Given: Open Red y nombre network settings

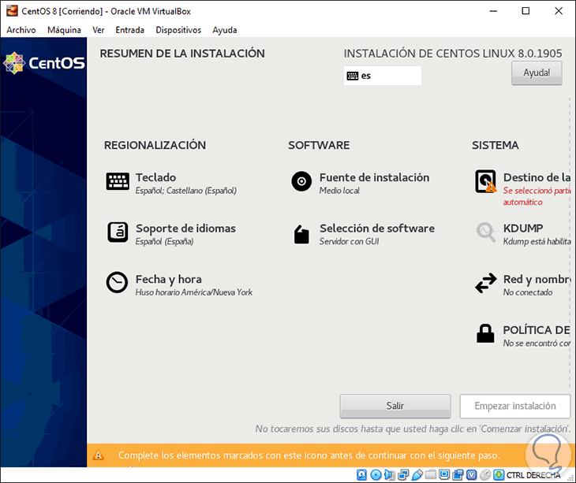Looking at the screenshot, I should (537, 280).
